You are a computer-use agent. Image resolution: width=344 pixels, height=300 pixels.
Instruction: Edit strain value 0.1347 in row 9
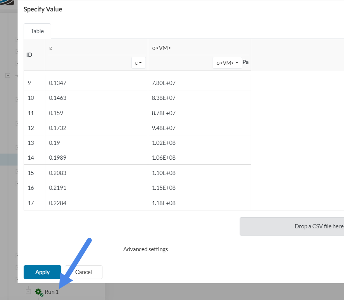(x=96, y=83)
